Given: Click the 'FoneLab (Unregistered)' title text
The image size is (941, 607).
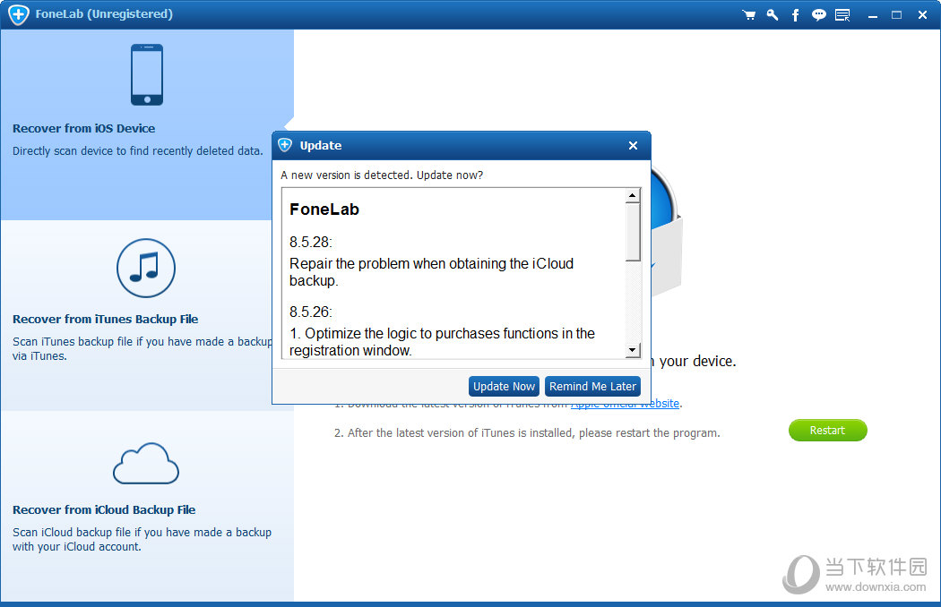Looking at the screenshot, I should click(x=104, y=13).
